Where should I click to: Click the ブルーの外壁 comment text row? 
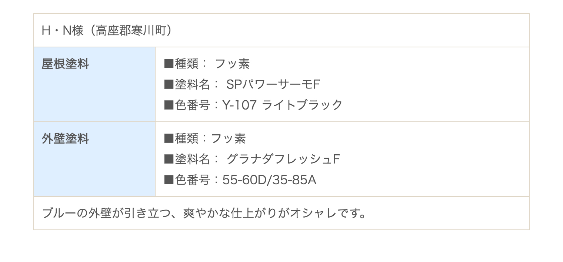pos(281,214)
